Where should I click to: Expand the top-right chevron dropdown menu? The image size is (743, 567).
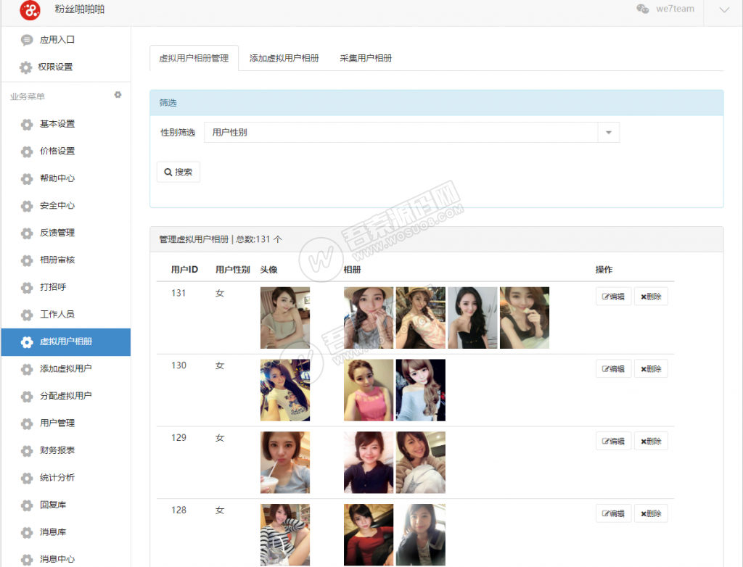click(723, 9)
